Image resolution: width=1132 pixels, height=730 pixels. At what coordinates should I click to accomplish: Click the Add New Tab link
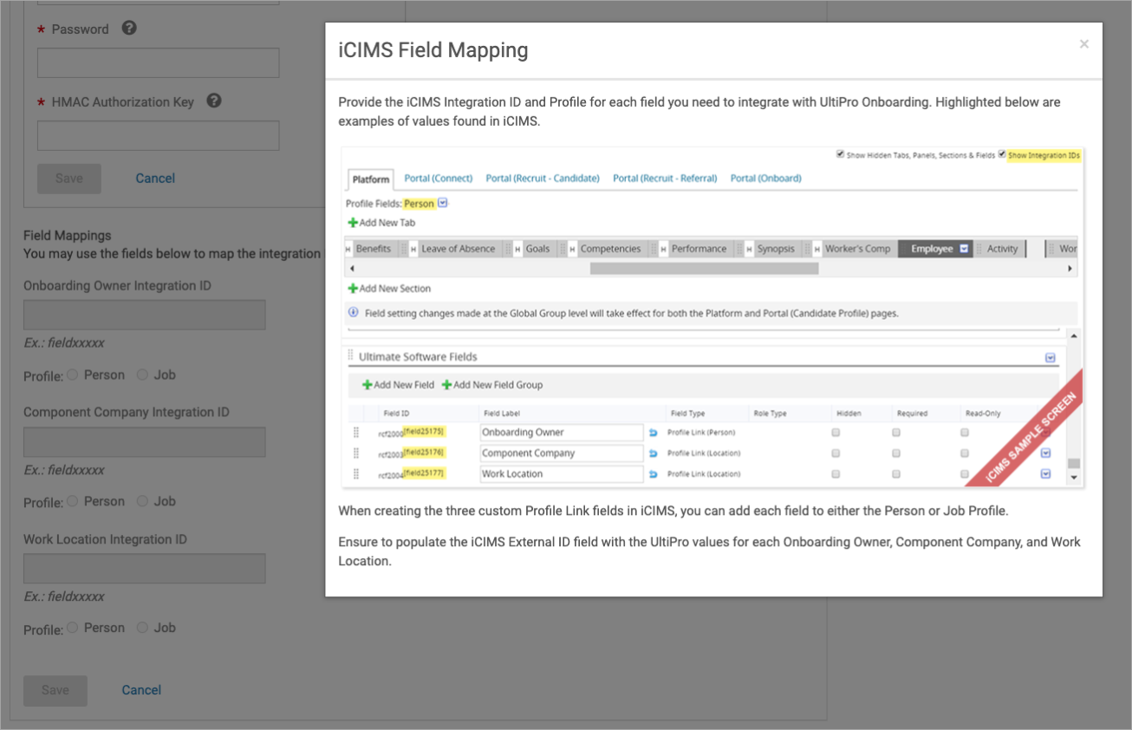[387, 223]
